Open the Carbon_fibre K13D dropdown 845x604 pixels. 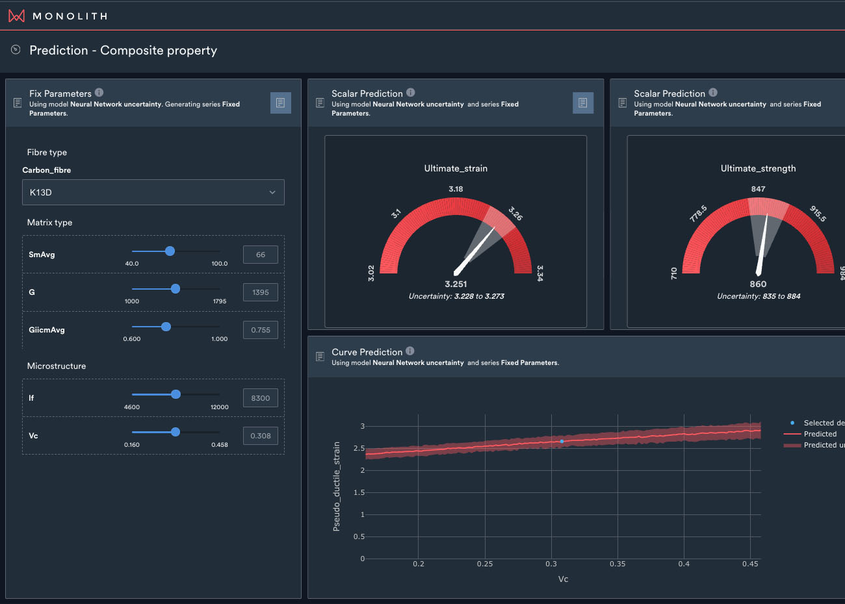[153, 192]
